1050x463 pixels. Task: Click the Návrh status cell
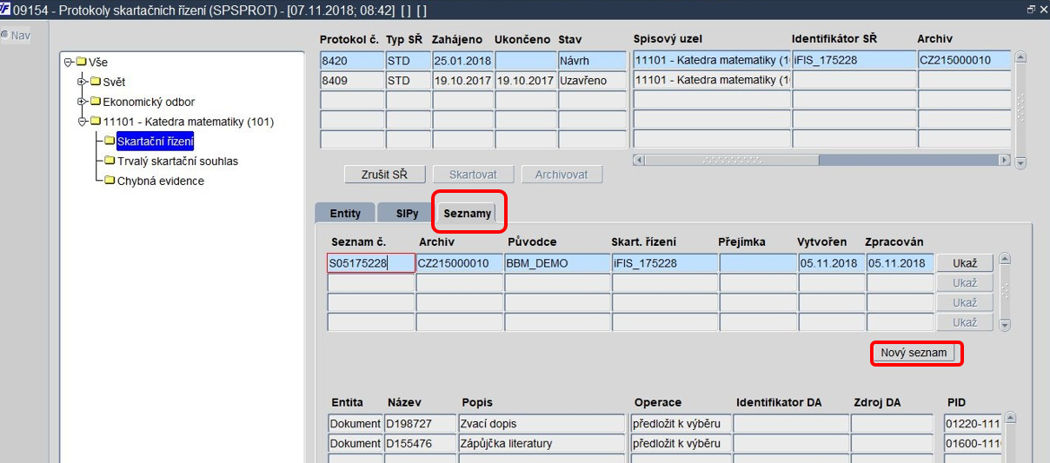click(x=592, y=61)
